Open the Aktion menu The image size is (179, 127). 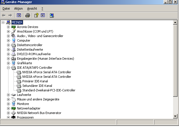[18, 8]
